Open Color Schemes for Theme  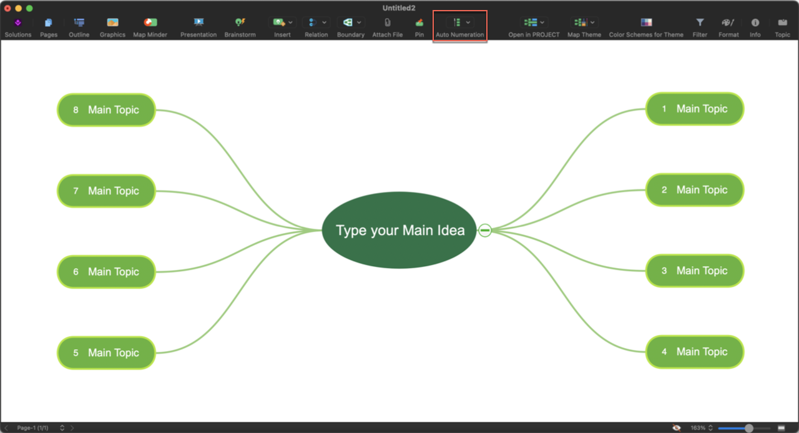646,27
